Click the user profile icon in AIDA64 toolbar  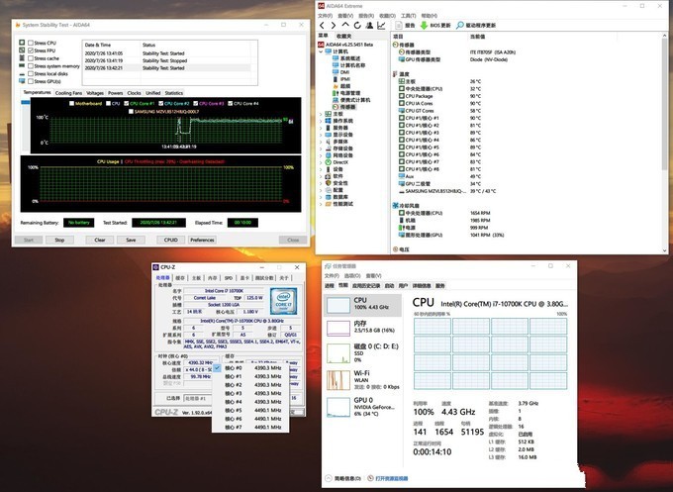369,26
